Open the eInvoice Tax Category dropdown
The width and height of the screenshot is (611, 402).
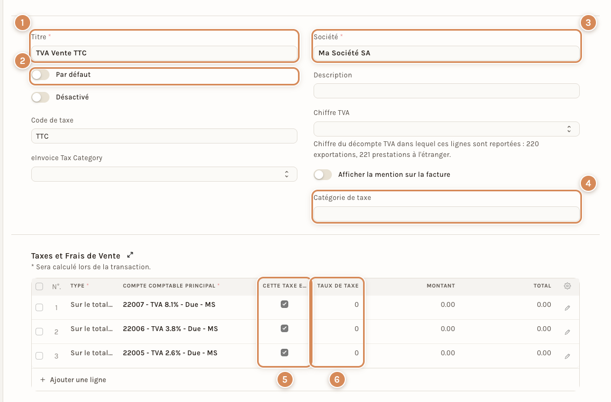coord(164,174)
